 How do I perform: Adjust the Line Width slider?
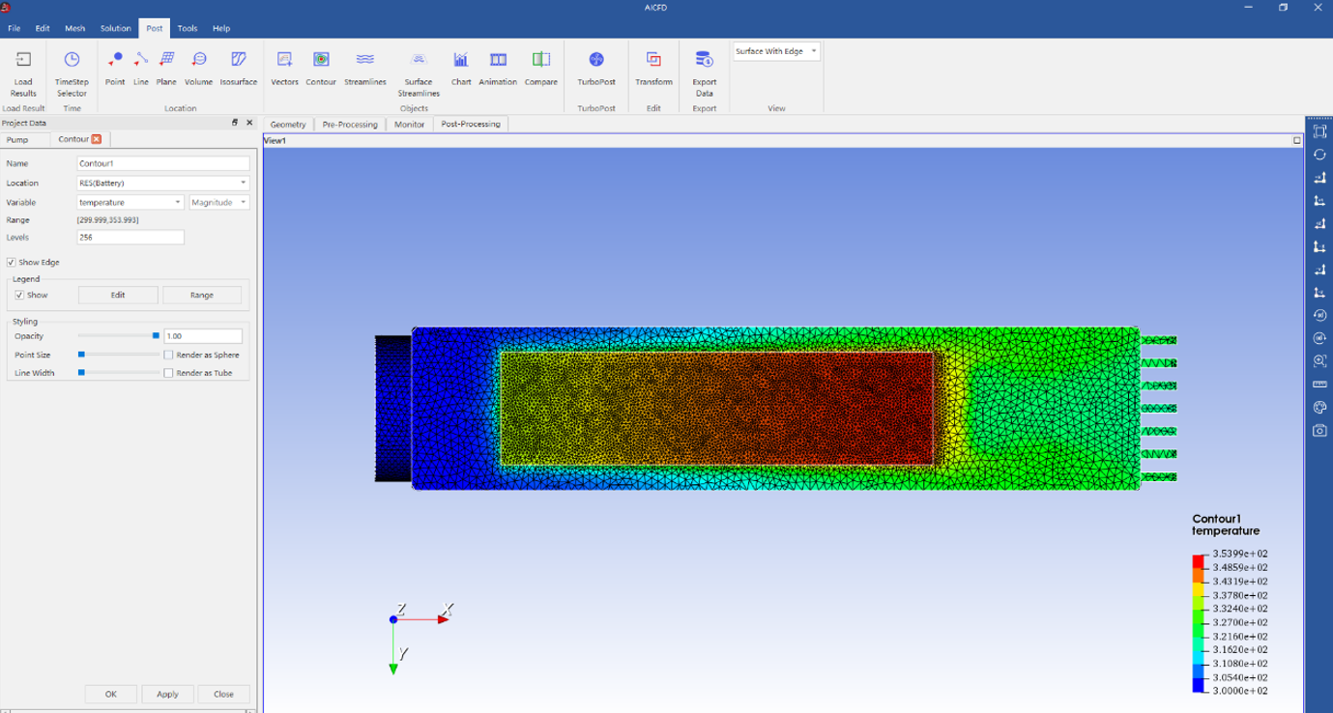click(118, 373)
